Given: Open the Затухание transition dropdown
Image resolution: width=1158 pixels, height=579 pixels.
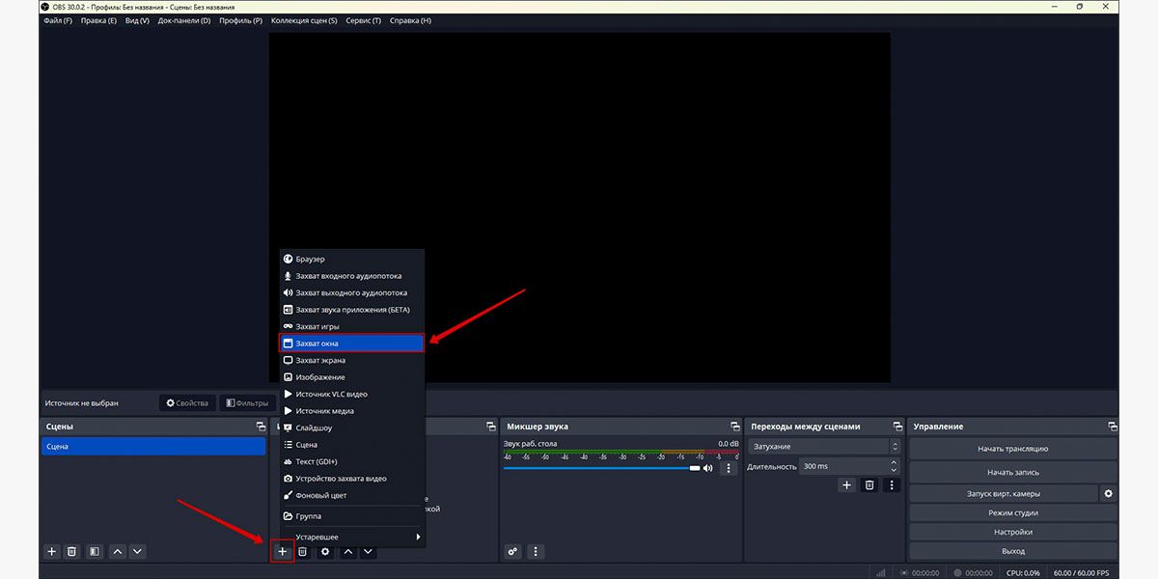Looking at the screenshot, I should 824,447.
